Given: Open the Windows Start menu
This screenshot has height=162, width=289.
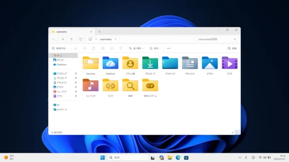Looking at the screenshot, I should coord(102,158).
